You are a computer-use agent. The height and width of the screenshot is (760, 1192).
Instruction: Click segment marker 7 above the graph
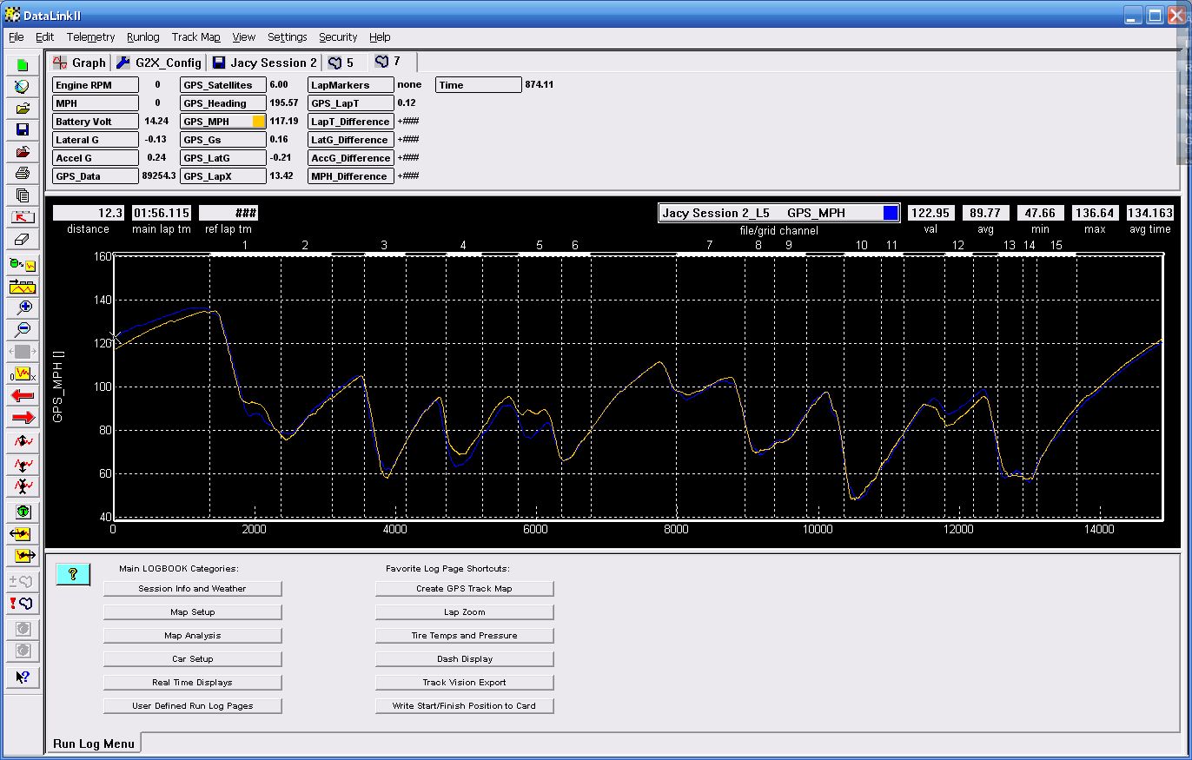click(709, 246)
